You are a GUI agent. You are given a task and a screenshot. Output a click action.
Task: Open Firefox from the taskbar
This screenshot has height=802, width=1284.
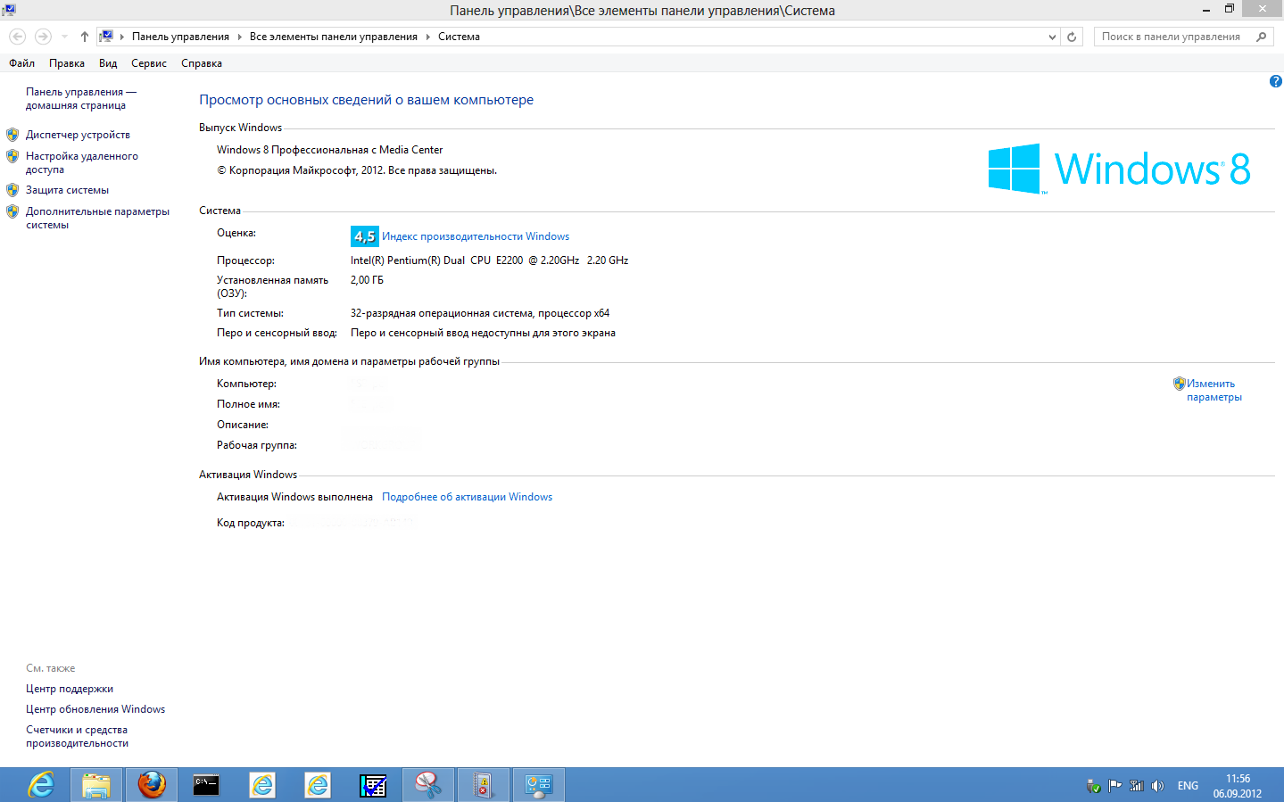tap(152, 785)
